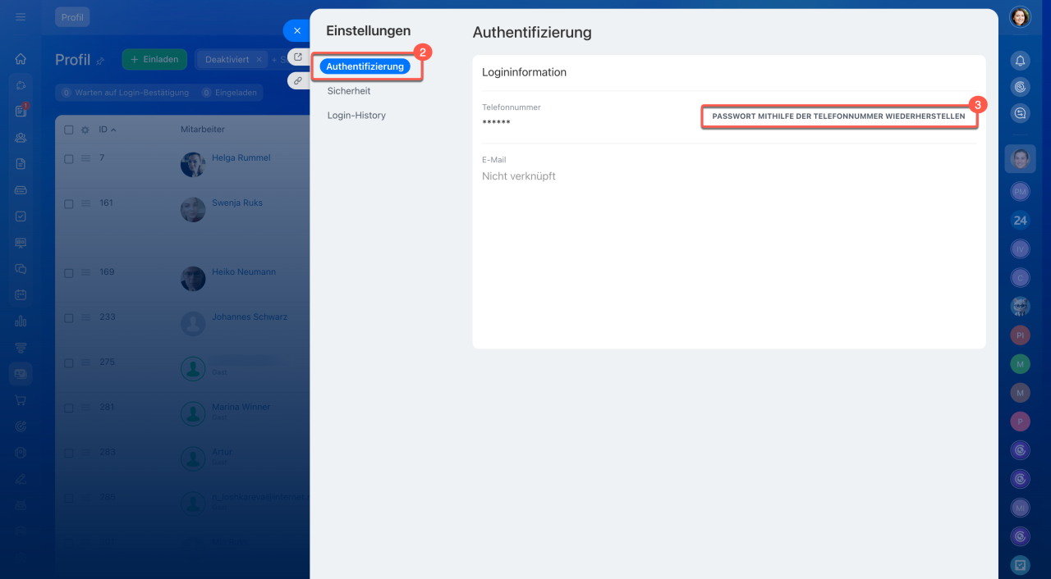1051x579 pixels.
Task: Open the document icon in left sidebar
Action: tap(21, 164)
